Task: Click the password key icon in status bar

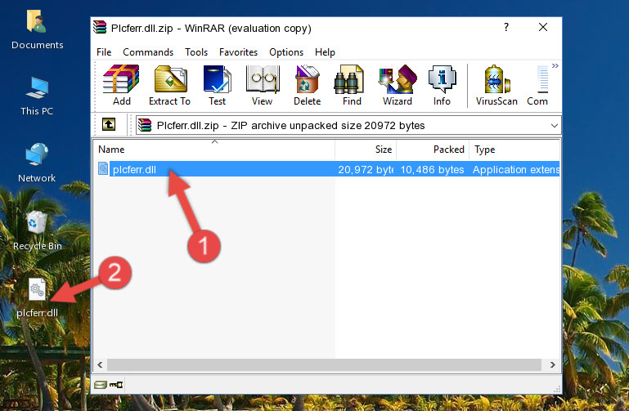Action: [x=116, y=385]
